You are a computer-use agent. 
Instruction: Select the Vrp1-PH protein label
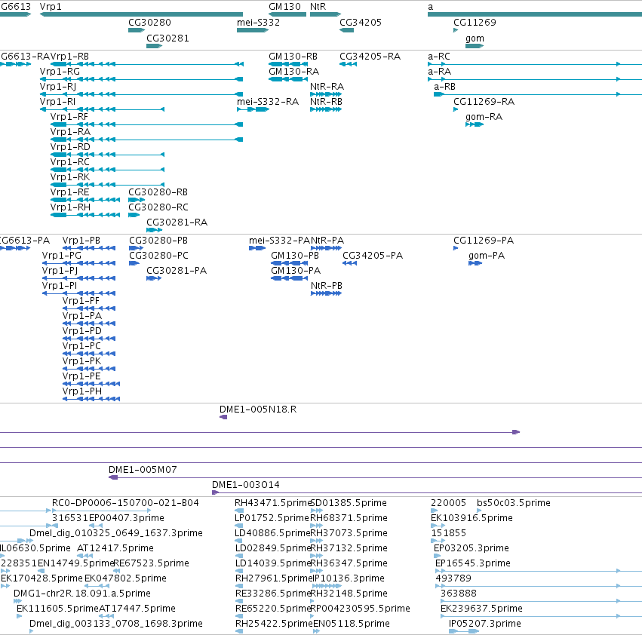point(82,391)
